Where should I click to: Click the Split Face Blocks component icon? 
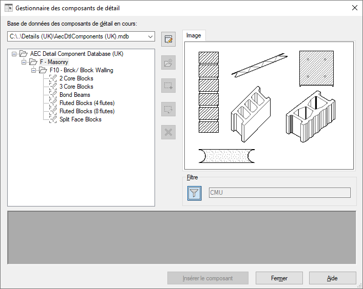[53, 119]
